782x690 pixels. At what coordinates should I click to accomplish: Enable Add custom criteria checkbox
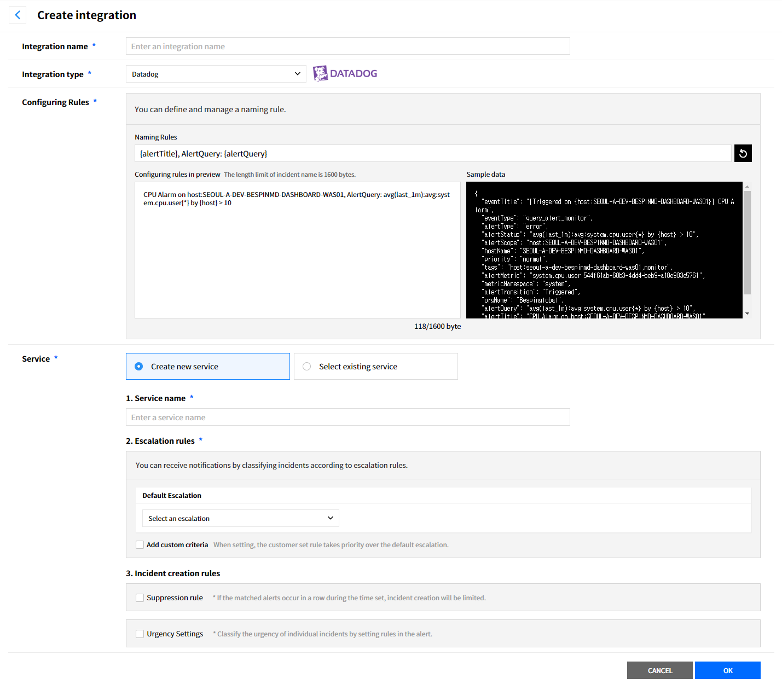point(140,544)
